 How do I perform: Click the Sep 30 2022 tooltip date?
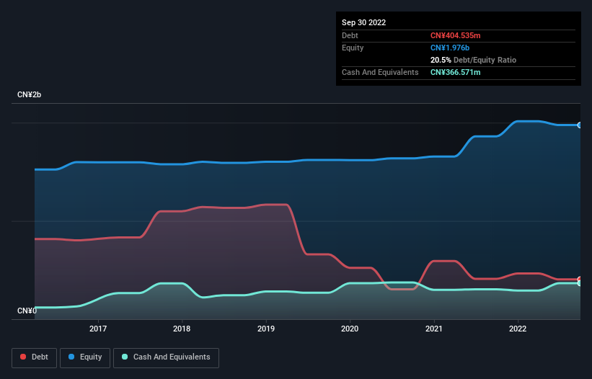click(x=363, y=22)
